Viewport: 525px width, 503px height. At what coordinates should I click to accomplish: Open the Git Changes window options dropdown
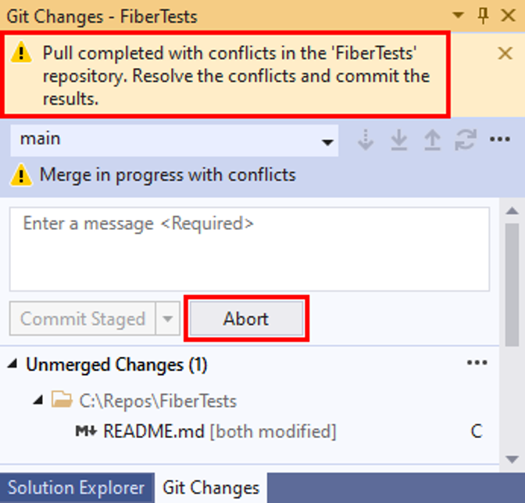point(458,15)
